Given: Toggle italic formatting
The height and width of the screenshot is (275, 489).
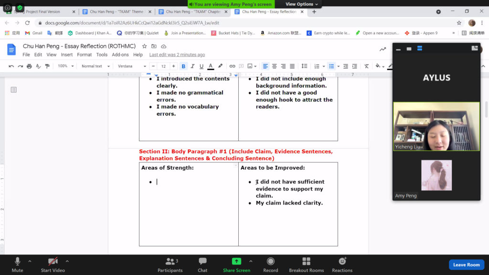Looking at the screenshot, I should click(x=192, y=66).
